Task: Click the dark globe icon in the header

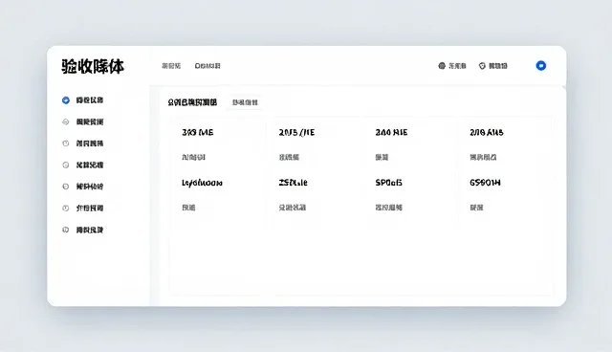Action: pos(442,66)
